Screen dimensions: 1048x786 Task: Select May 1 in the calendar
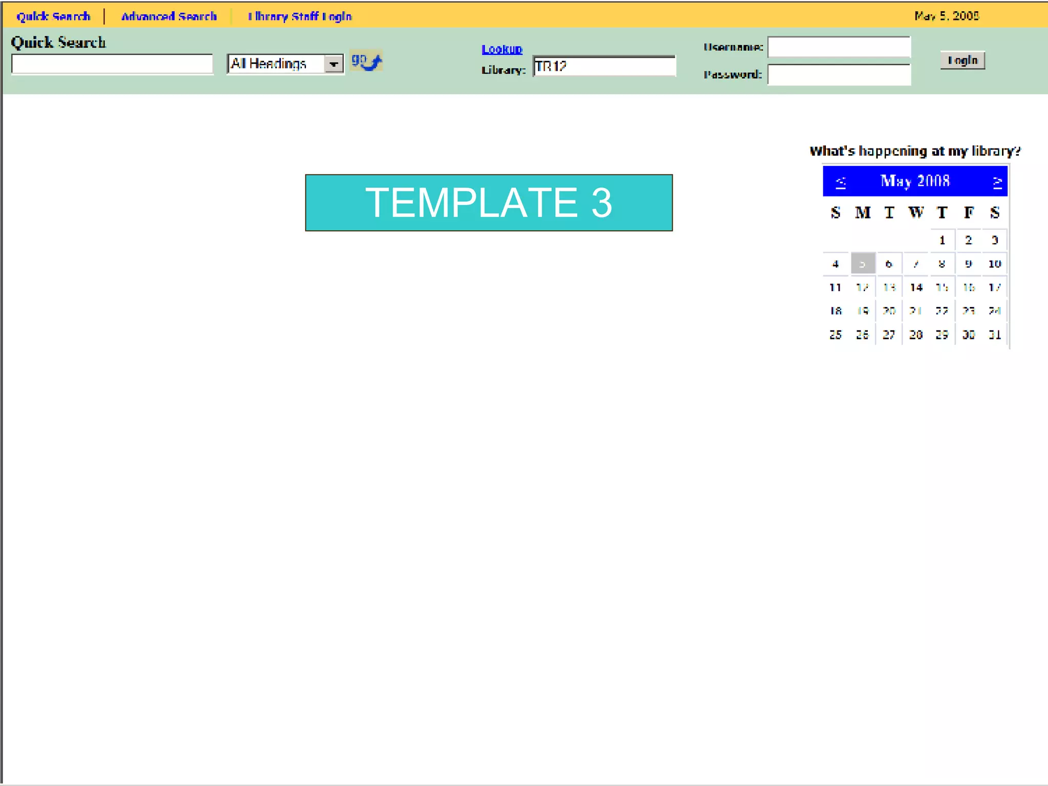click(x=942, y=240)
